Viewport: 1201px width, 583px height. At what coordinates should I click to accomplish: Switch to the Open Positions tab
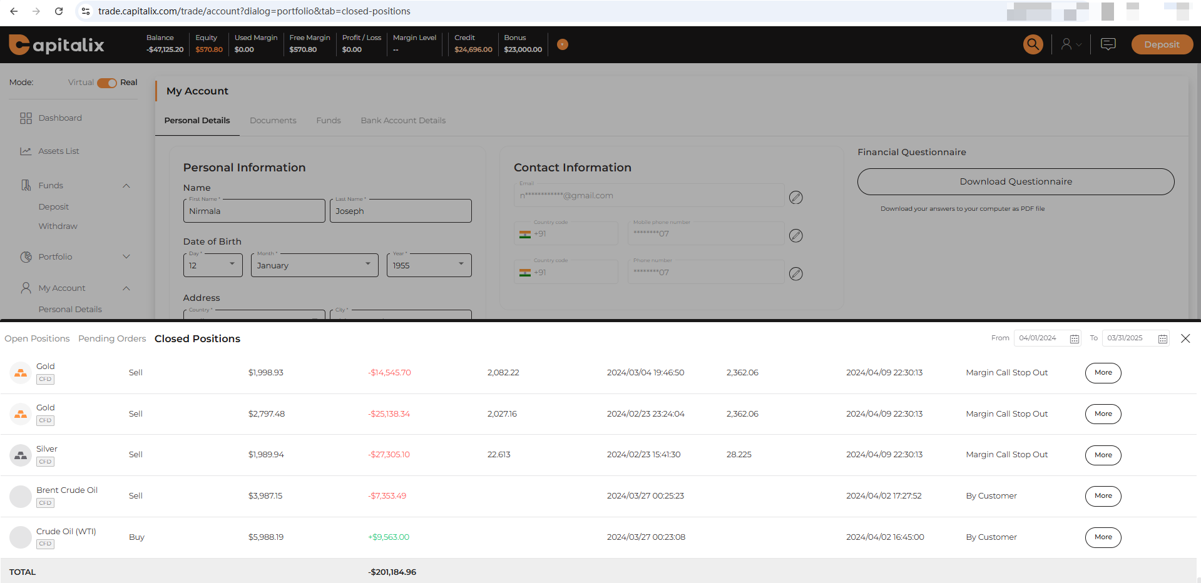pyautogui.click(x=37, y=339)
